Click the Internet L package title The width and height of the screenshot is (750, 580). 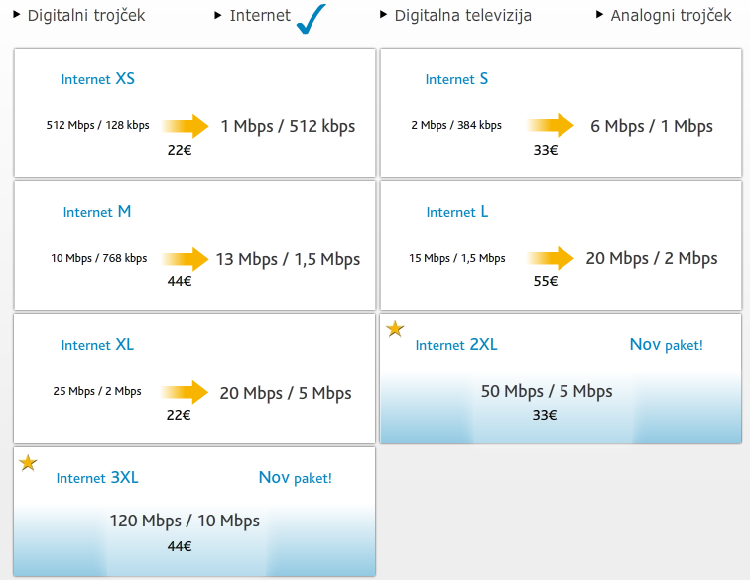457,212
